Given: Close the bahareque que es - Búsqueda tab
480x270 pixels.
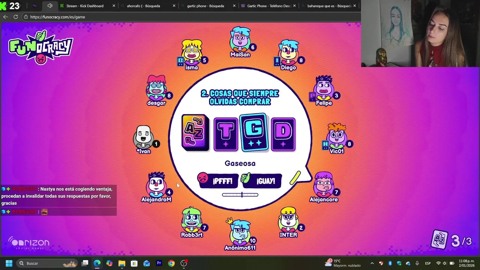Looking at the screenshot, I should pos(354,6).
